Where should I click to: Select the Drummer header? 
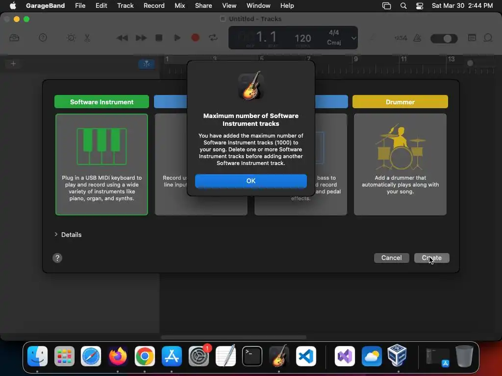[x=400, y=102]
